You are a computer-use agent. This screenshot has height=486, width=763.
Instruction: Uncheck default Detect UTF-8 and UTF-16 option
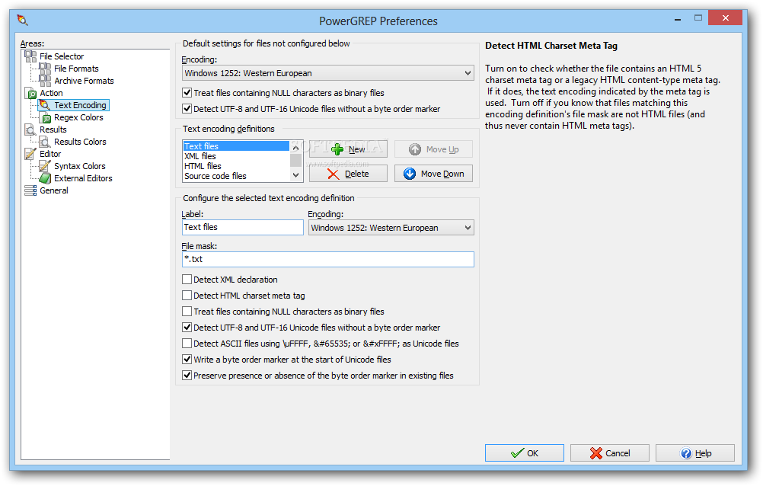187,109
